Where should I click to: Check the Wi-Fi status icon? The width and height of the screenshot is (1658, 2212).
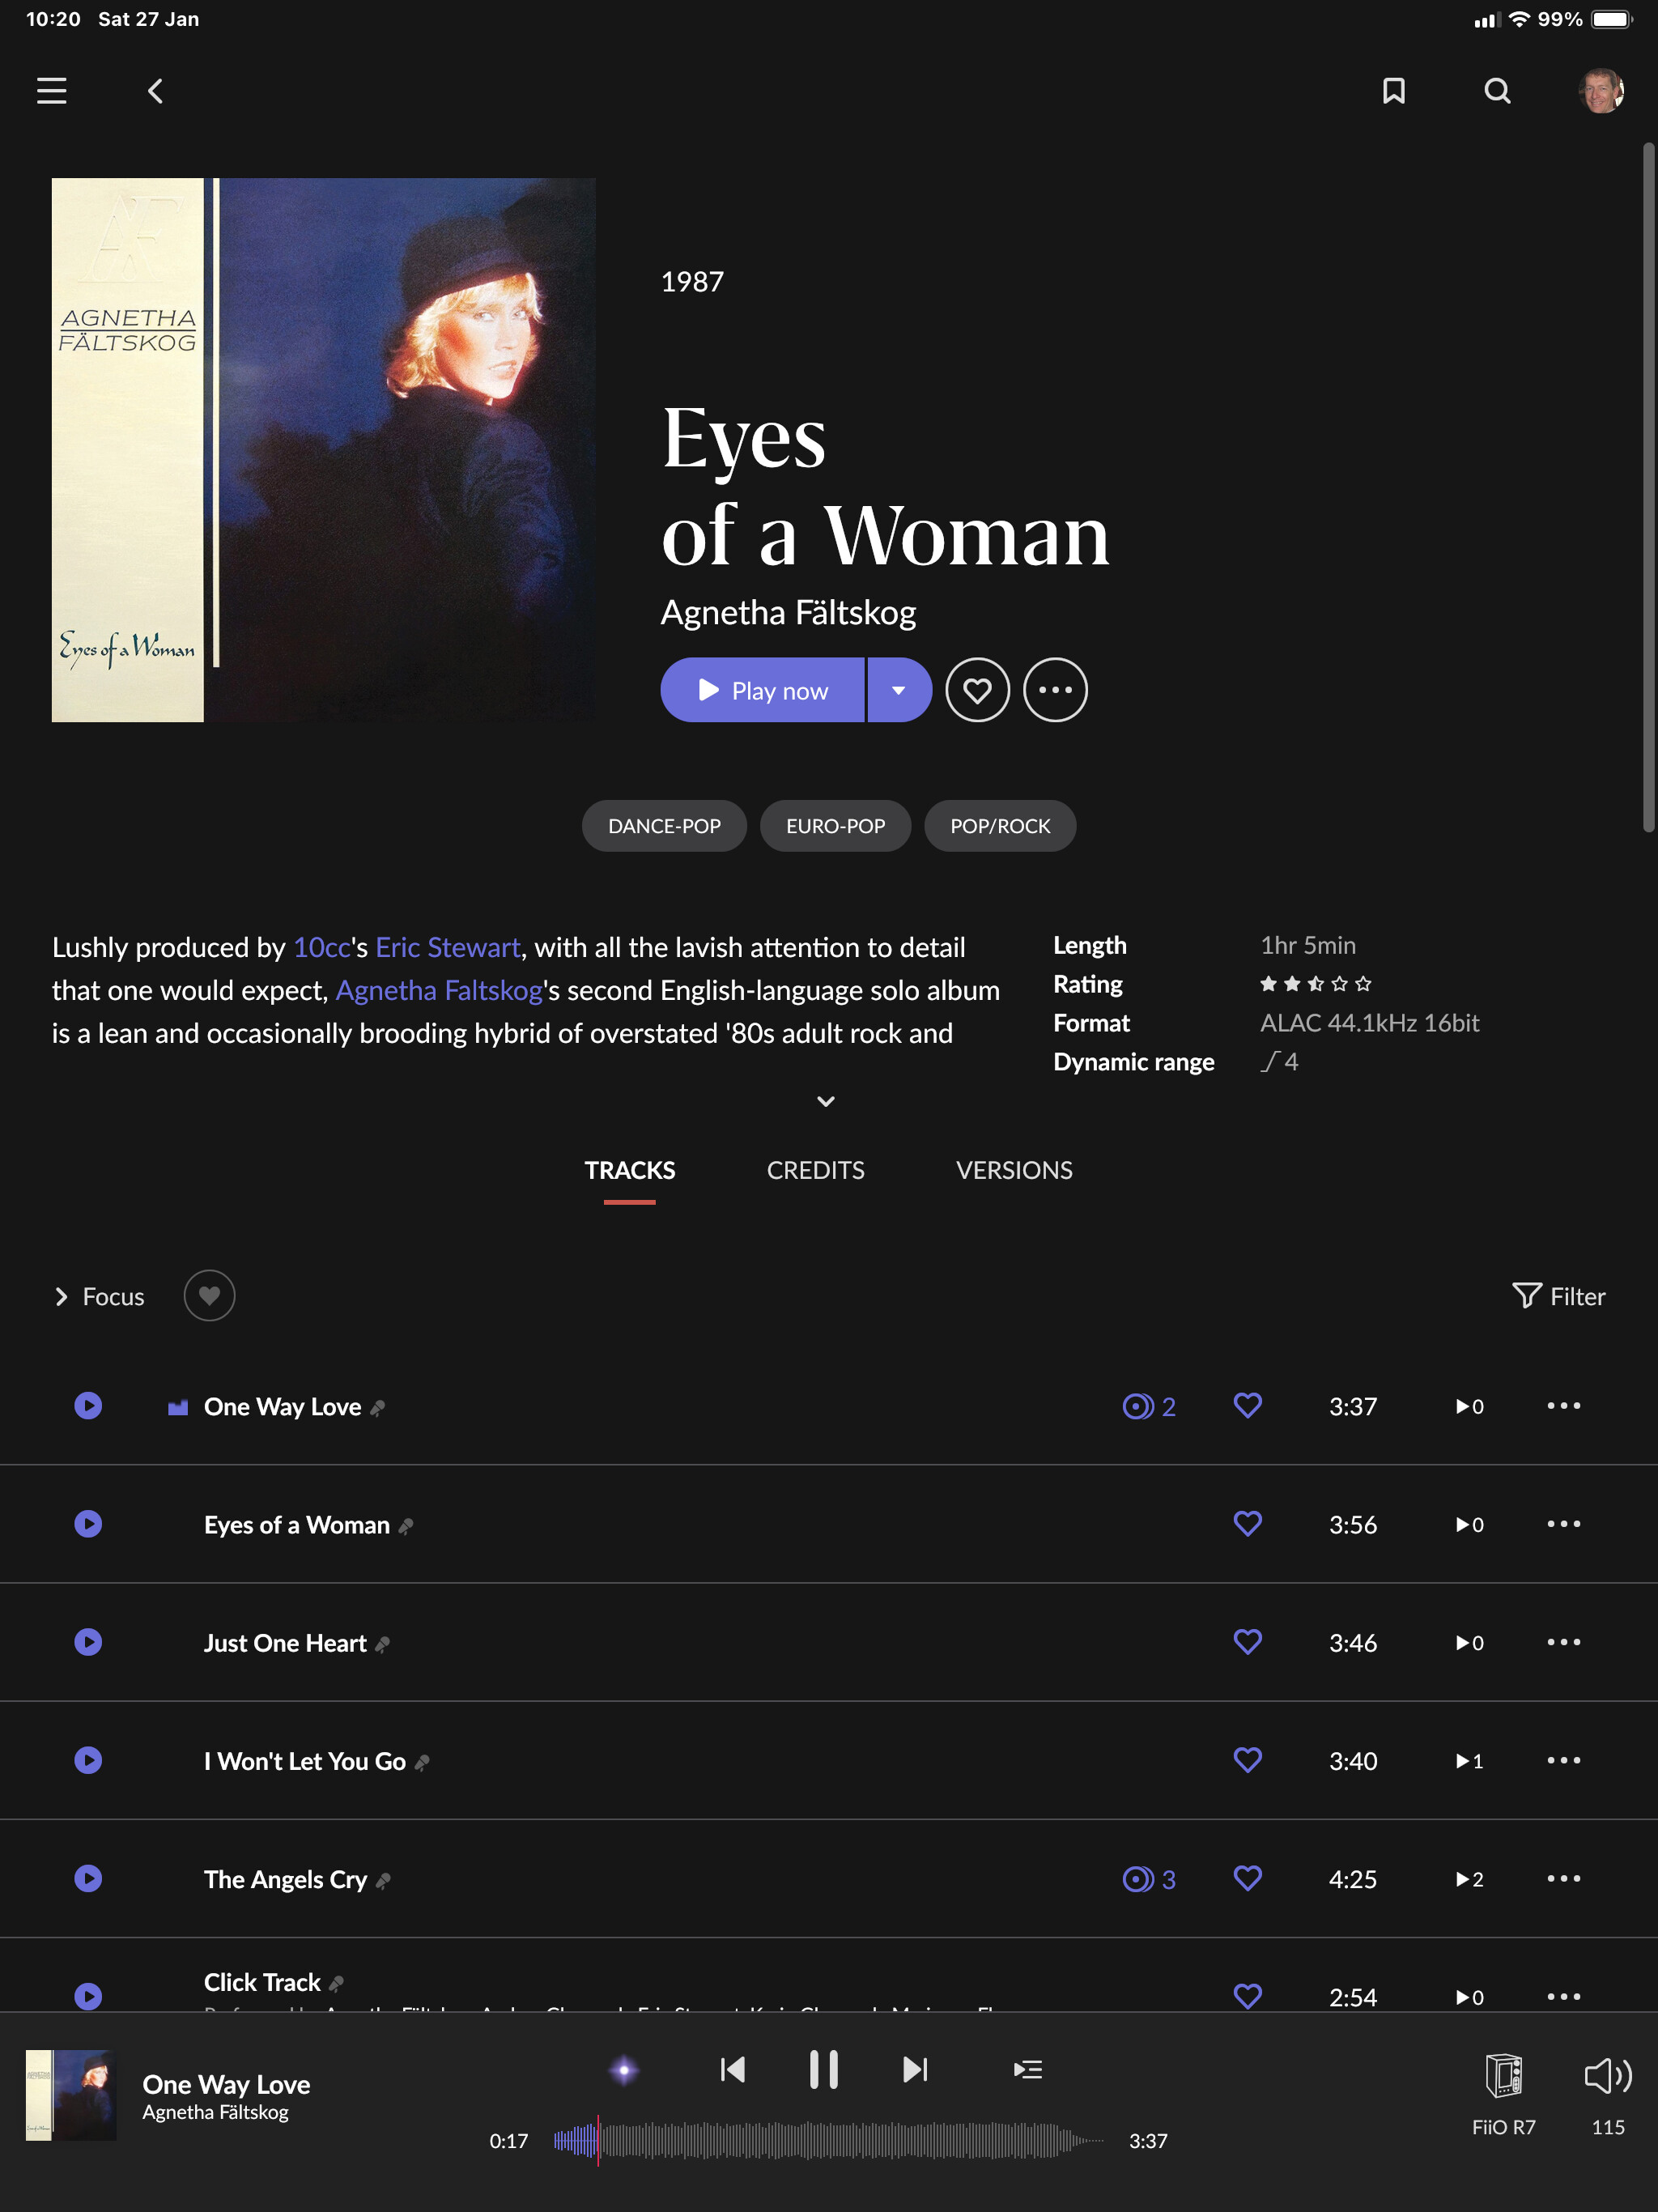point(1519,19)
